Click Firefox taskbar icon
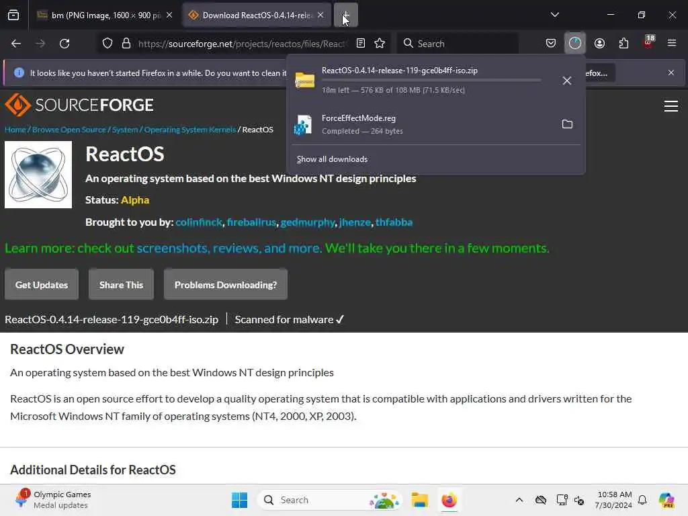 pos(449,500)
